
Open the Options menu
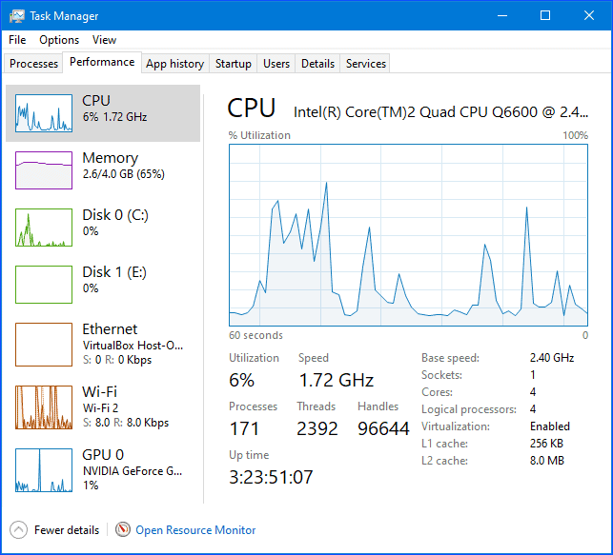pos(59,40)
